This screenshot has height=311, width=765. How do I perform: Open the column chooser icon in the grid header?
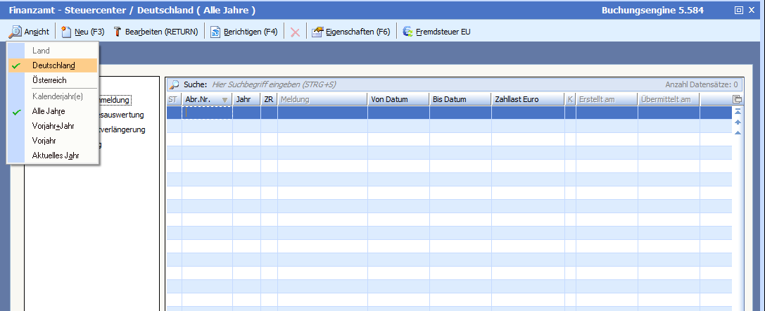click(737, 100)
